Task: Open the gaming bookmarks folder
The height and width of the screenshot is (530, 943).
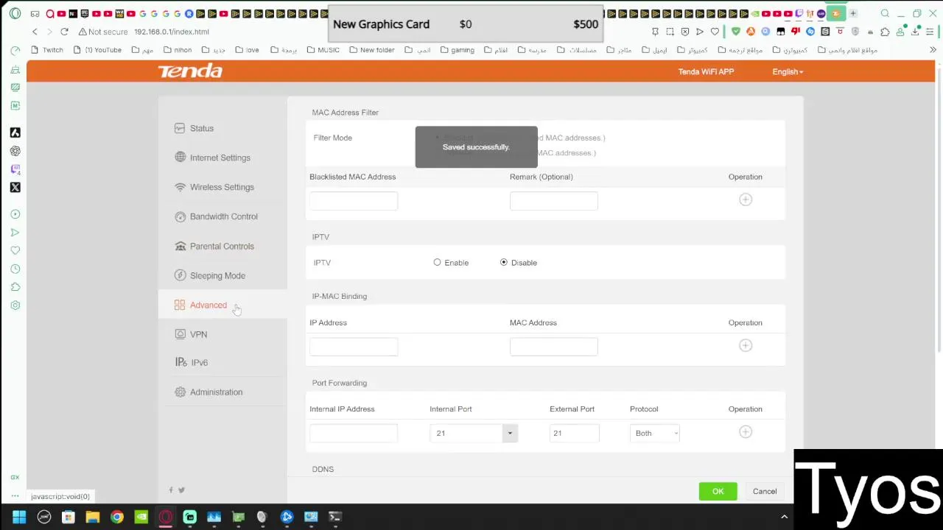Action: tap(458, 50)
